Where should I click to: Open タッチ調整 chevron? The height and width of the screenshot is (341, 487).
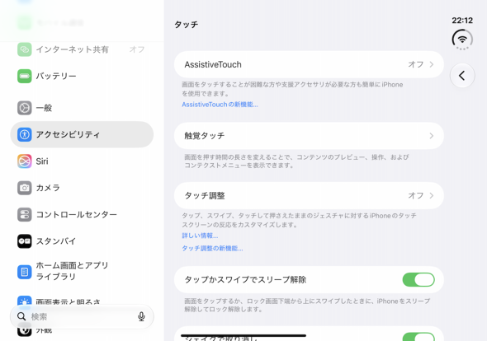[432, 195]
